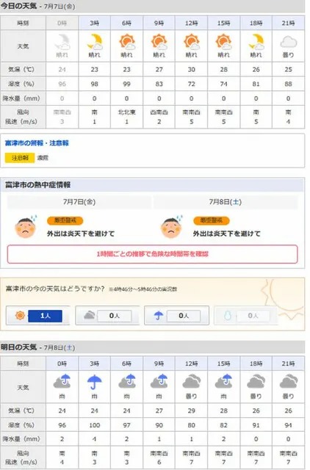This screenshot has height=470, width=310.
Task: Click today's 3時 moon weather icon
Action: [95, 42]
